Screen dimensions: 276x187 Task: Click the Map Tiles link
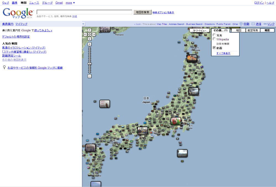[x=162, y=24]
